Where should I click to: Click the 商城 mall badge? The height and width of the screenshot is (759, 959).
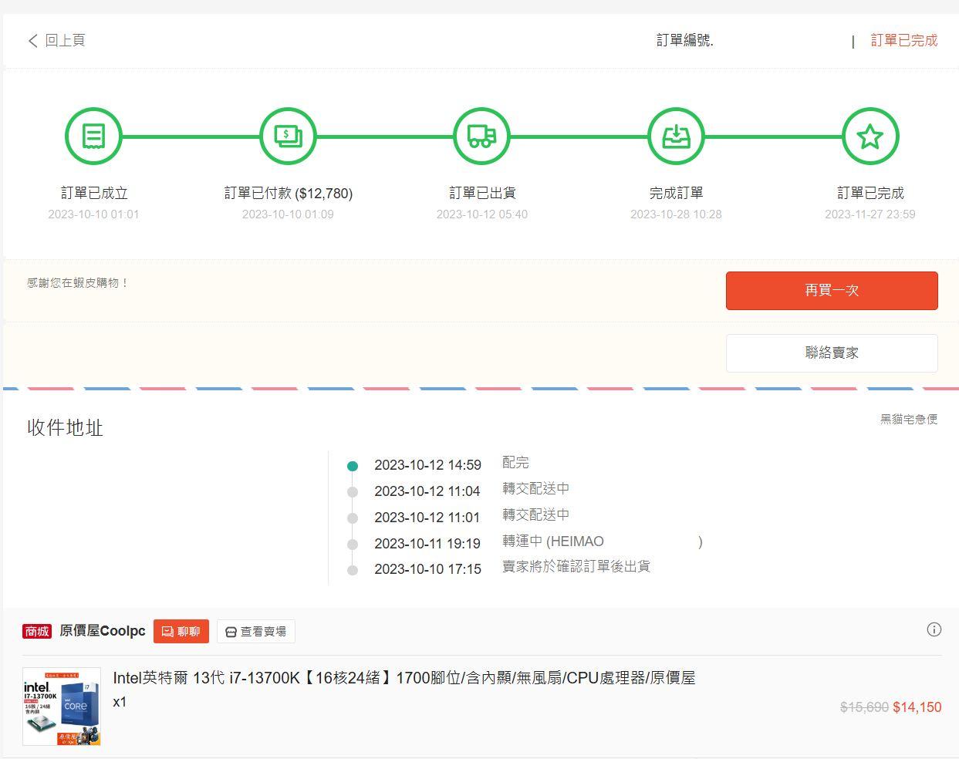pyautogui.click(x=35, y=631)
